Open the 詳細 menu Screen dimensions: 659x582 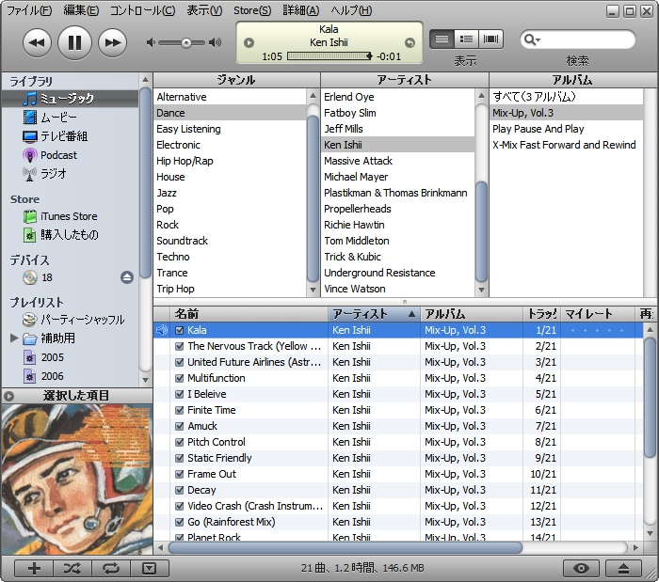pos(301,10)
